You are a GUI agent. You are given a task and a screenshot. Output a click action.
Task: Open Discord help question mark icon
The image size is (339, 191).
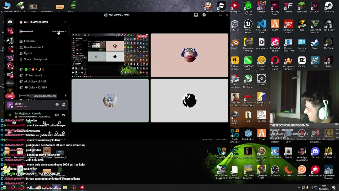[204, 15]
